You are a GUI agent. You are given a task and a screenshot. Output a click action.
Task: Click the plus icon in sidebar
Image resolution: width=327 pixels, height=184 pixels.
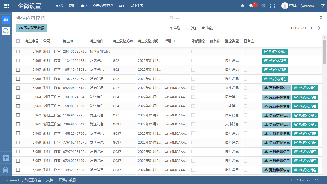pyautogui.click(x=6, y=158)
